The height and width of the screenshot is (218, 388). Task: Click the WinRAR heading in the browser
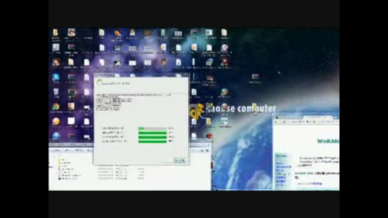328,141
